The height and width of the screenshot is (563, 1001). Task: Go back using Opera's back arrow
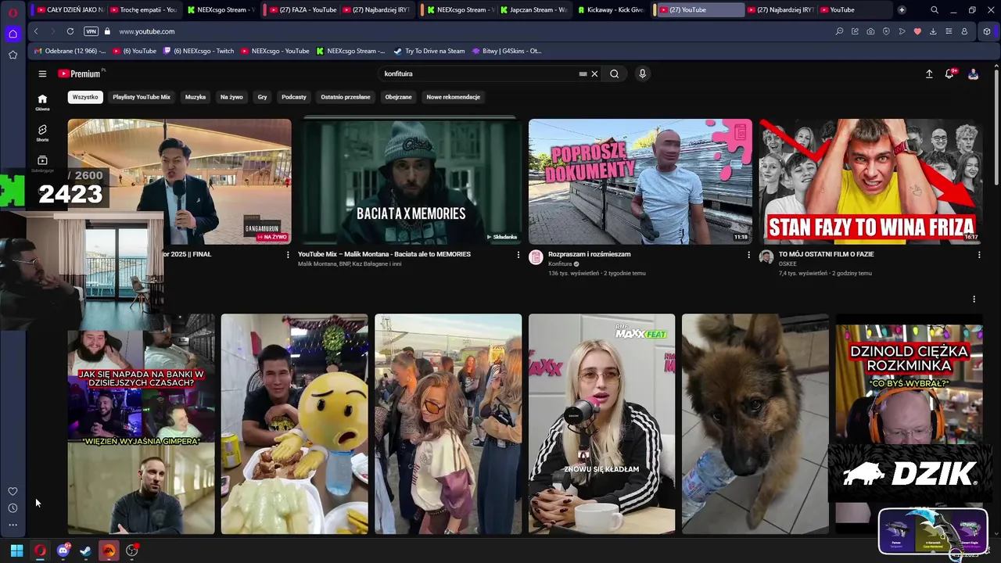[36, 31]
